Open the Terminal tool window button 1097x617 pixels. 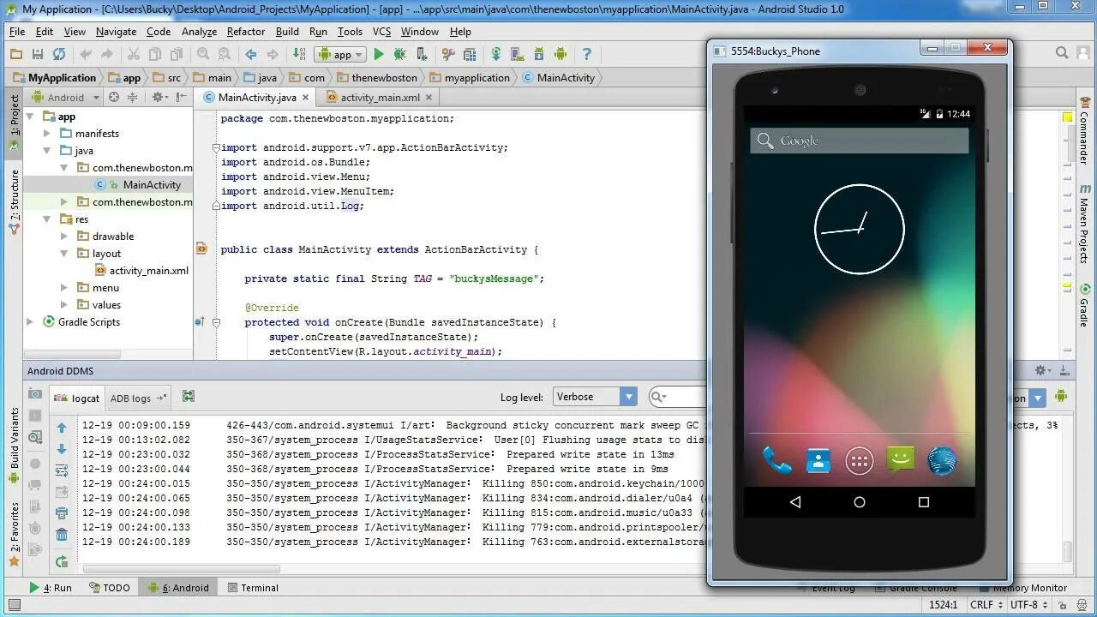[x=253, y=588]
